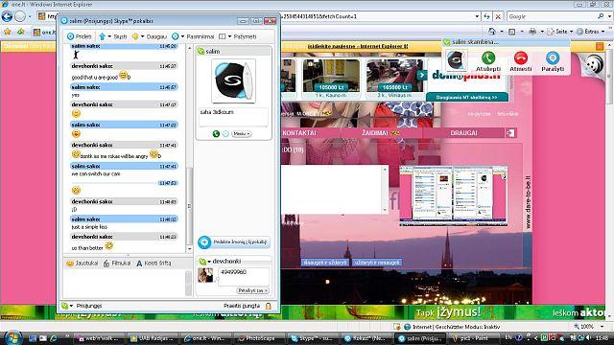Viewport: 614px width, 345px height.
Task: Open the Prisijungęs status dropdown at window bottom
Action: 71,306
